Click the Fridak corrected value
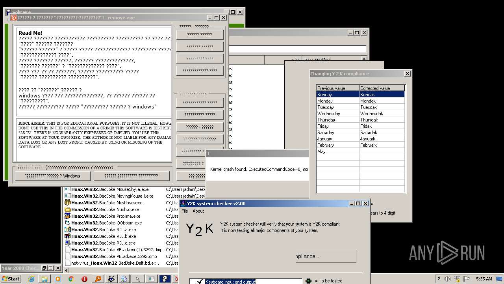 382,126
